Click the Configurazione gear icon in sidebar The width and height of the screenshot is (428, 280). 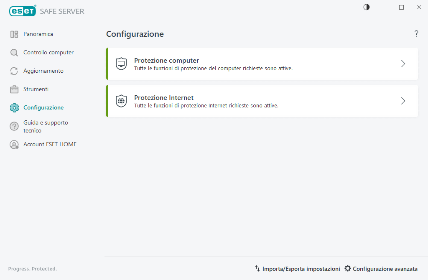coord(14,108)
